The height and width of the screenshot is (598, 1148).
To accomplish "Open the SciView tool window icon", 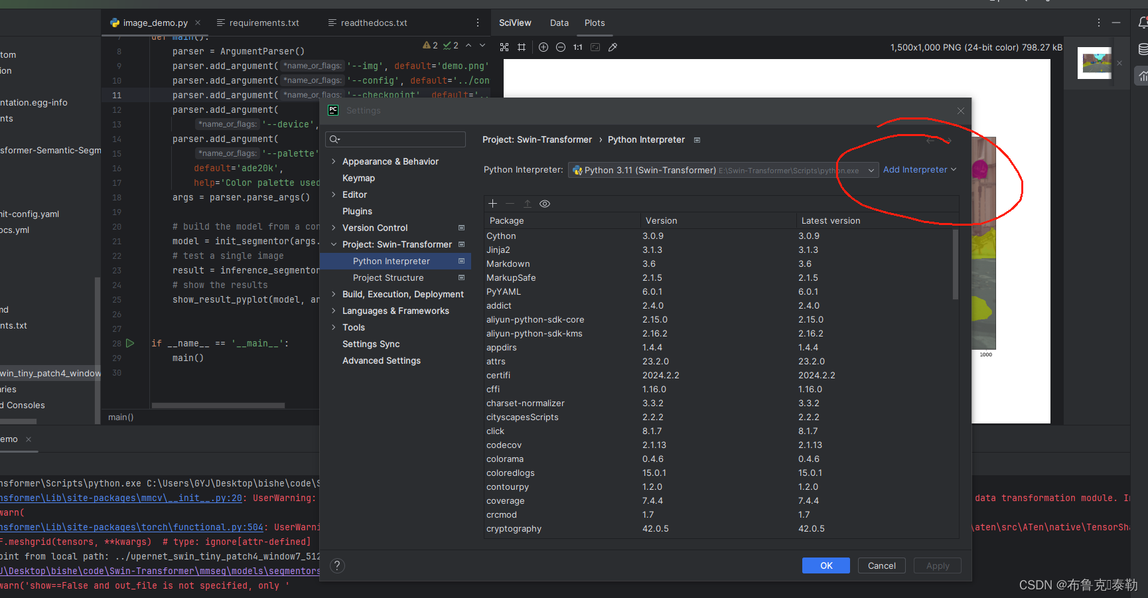I will (x=1143, y=76).
